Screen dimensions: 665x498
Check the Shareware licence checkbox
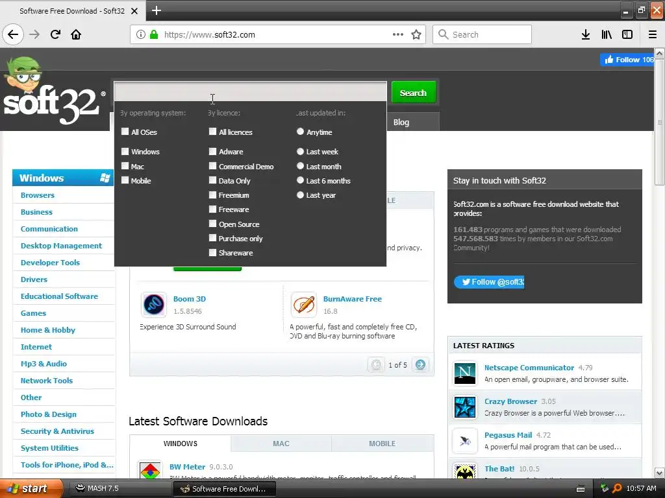pyautogui.click(x=213, y=253)
